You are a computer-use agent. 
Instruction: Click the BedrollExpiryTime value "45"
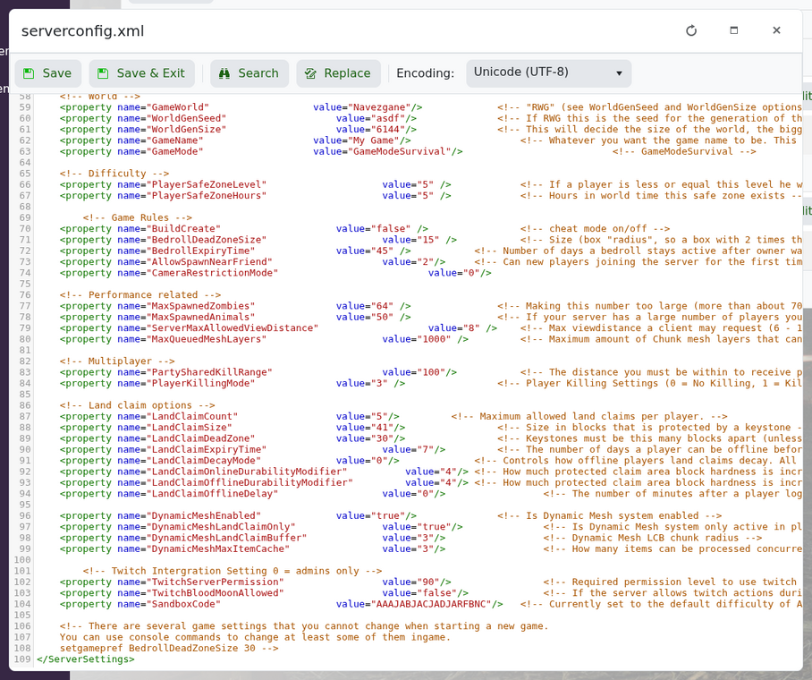(x=382, y=251)
